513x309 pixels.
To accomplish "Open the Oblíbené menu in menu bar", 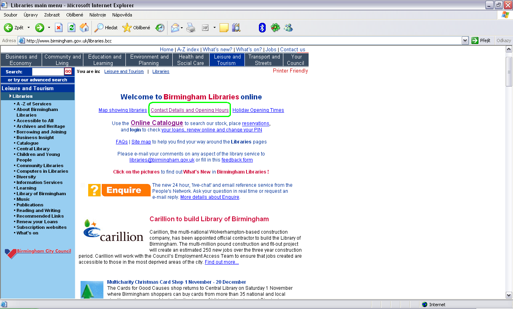I will (75, 15).
